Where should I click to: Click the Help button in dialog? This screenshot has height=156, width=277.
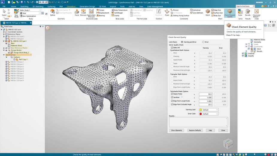(210, 130)
